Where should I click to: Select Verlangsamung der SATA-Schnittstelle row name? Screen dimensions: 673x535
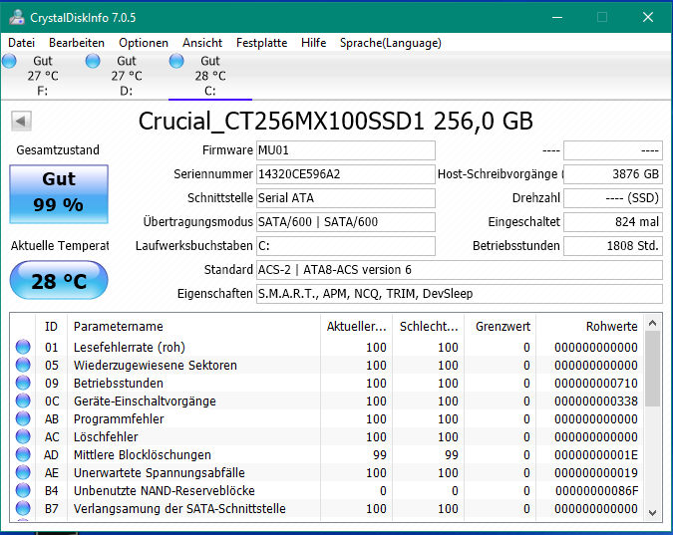pyautogui.click(x=179, y=509)
